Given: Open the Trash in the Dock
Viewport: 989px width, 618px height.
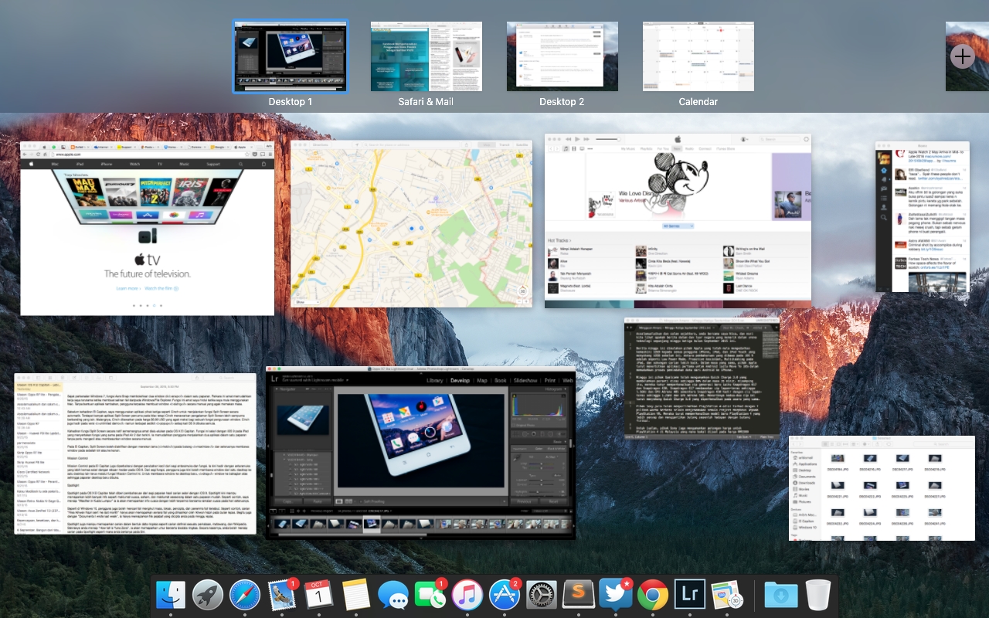Looking at the screenshot, I should pos(817,595).
